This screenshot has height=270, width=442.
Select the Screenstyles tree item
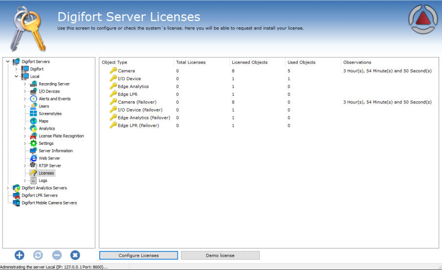(50, 113)
